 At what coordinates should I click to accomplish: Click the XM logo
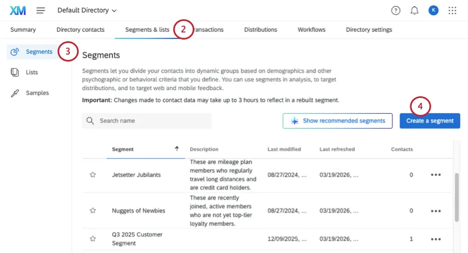click(18, 10)
